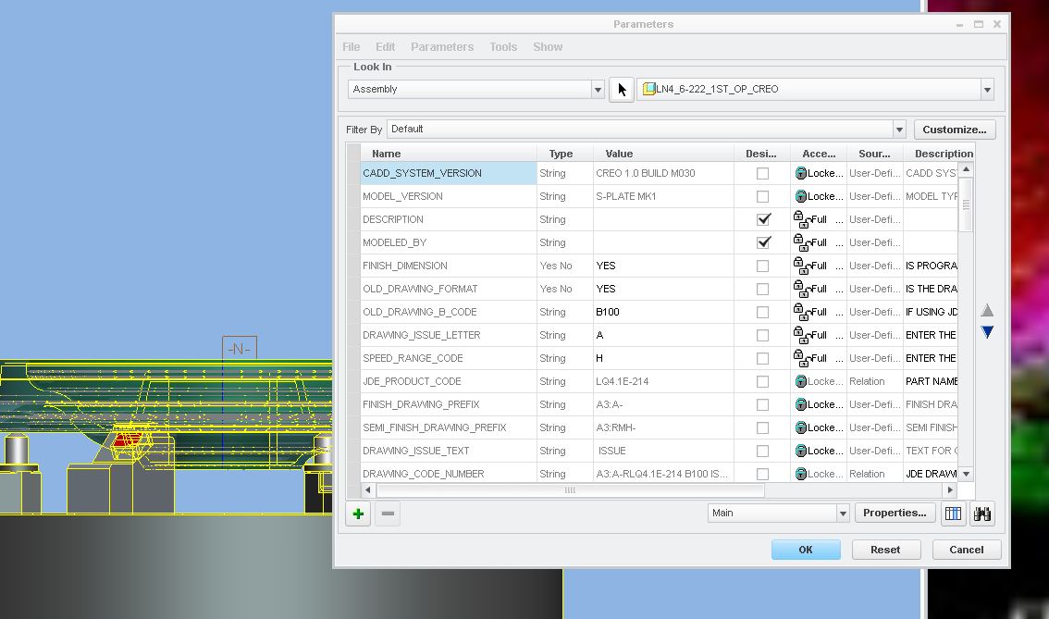Image resolution: width=1049 pixels, height=619 pixels.
Task: Click the Full access icon in the OLD_DRAWING_FORMAT row
Action: pos(801,289)
